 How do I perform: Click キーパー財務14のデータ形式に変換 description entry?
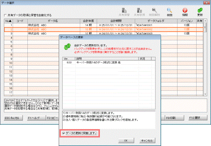point(98,62)
